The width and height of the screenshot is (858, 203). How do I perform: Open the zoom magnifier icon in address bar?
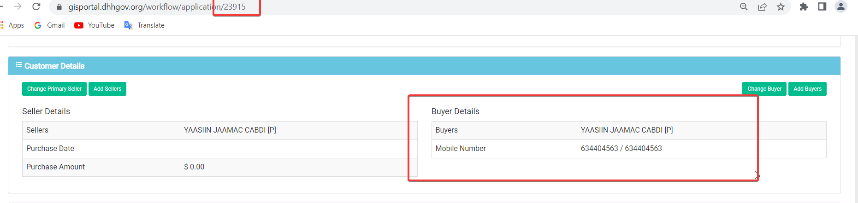tap(744, 7)
